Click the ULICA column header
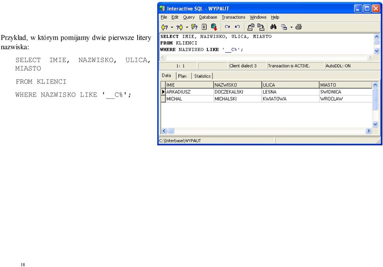 [x=291, y=85]
